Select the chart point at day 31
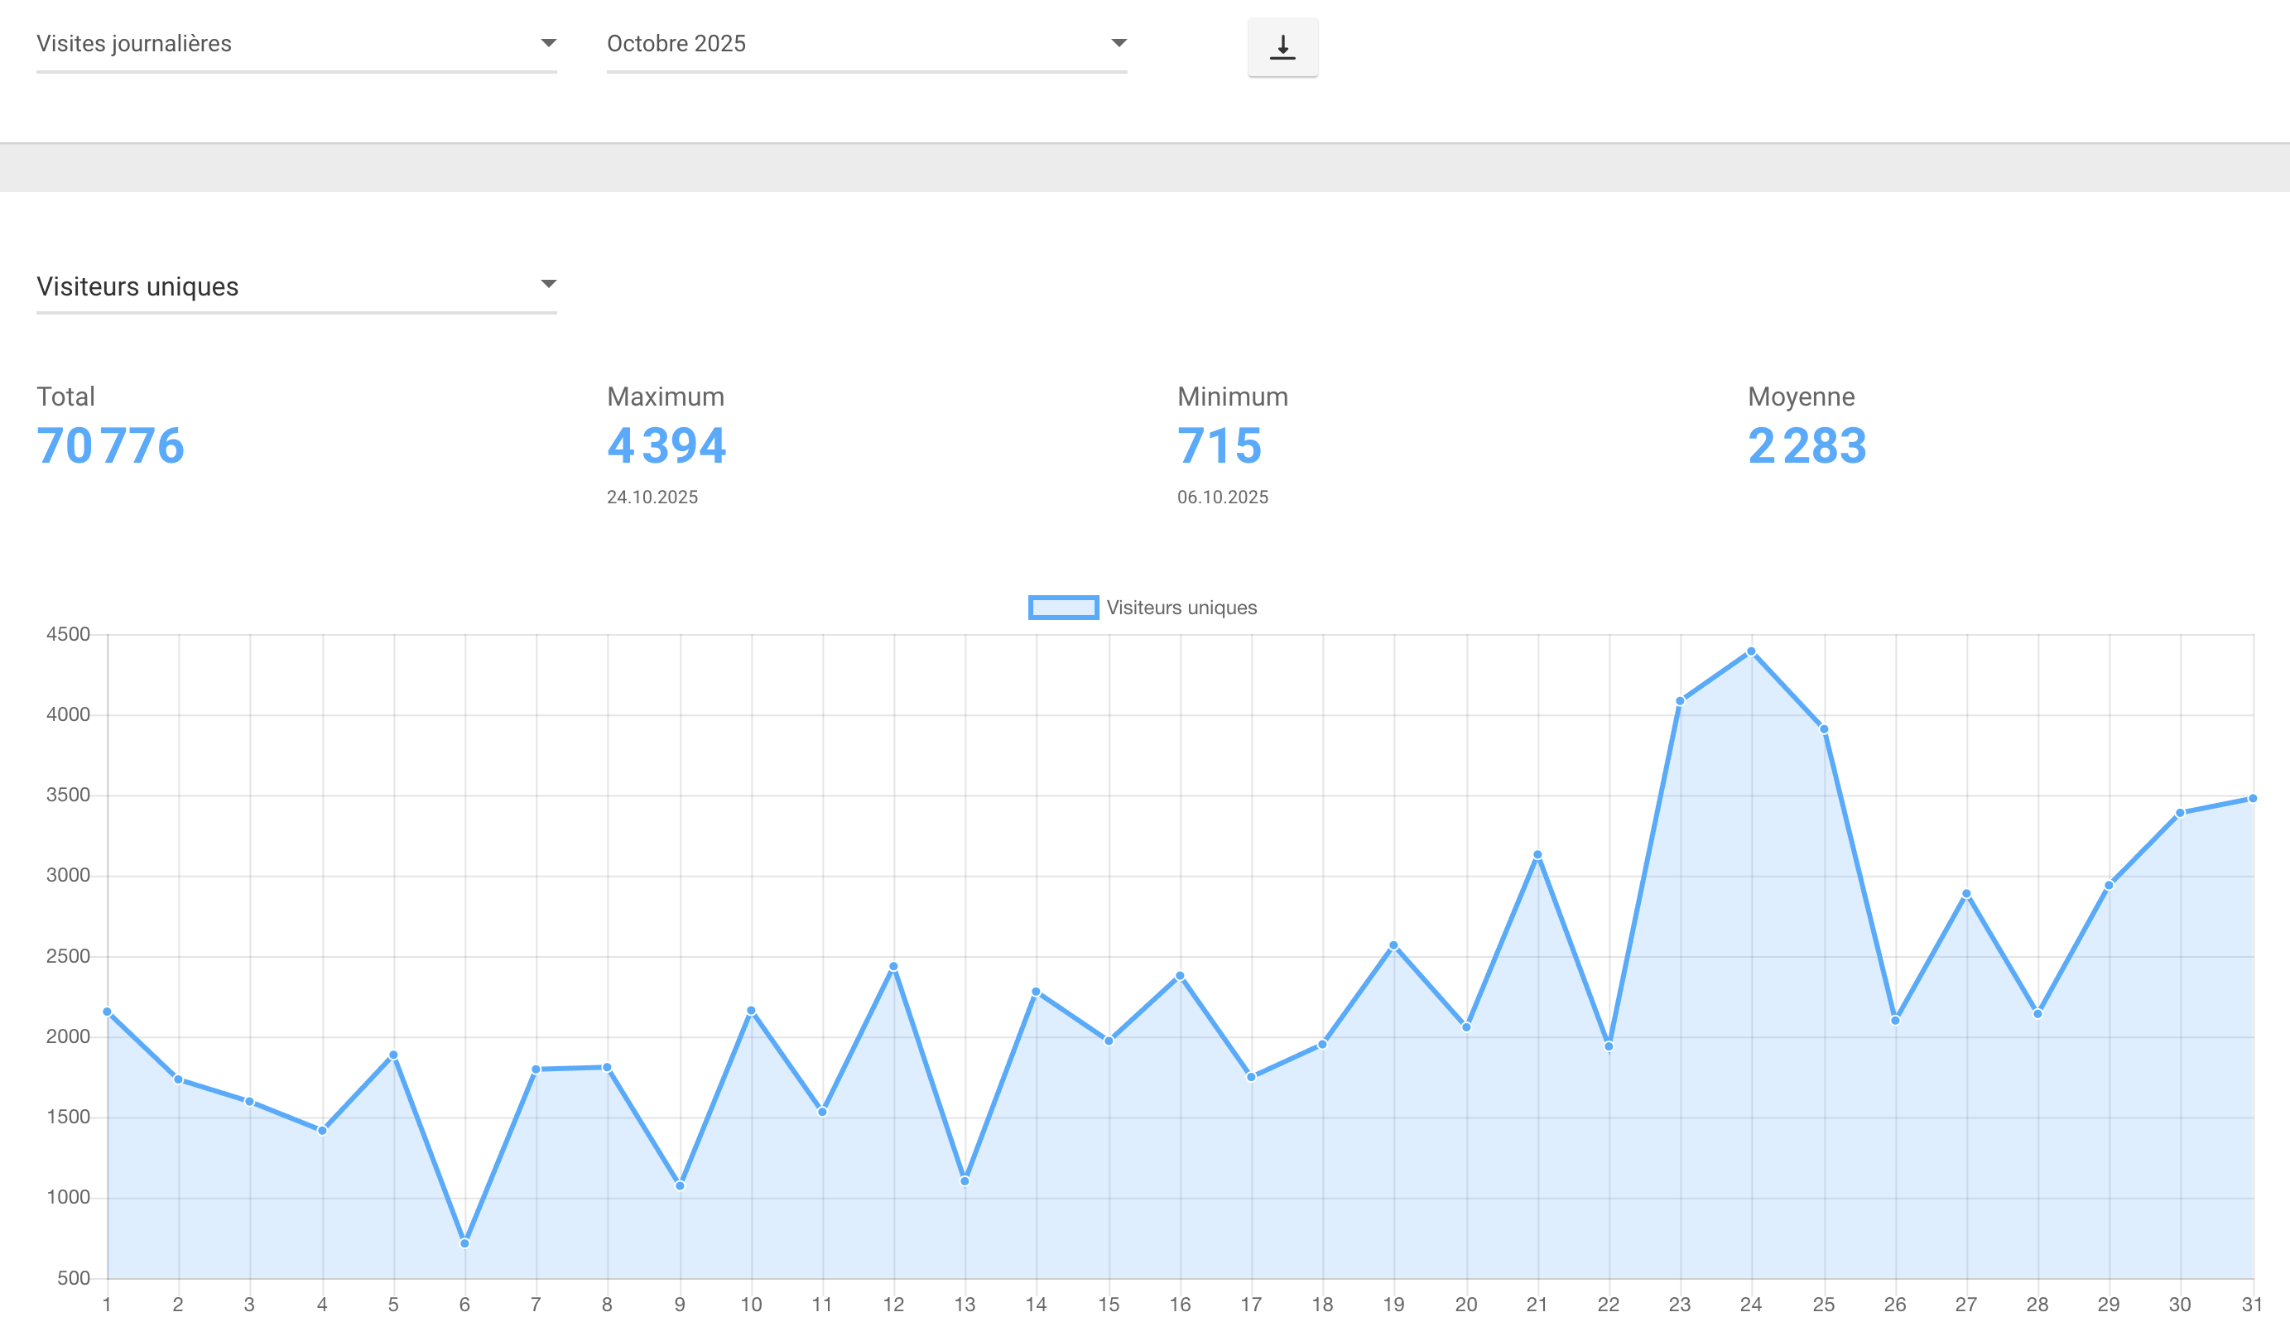This screenshot has height=1341, width=2290. [2252, 799]
